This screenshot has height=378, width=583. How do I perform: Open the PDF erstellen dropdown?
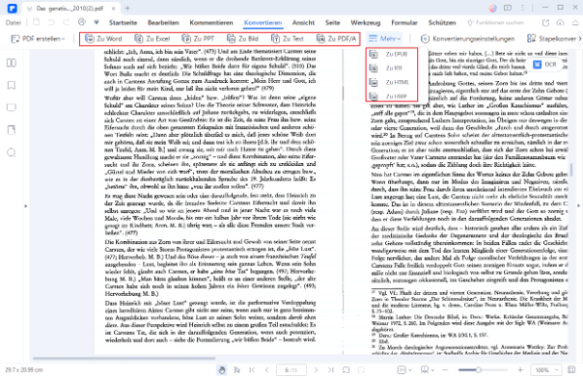38,39
